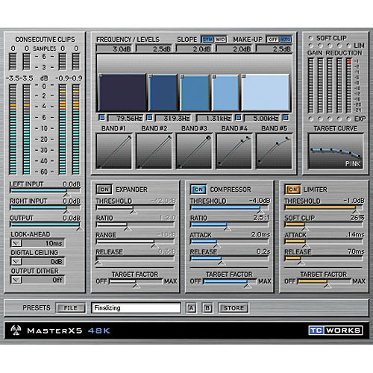Click the STORE preset button
The image size is (373, 373).
pos(233,308)
